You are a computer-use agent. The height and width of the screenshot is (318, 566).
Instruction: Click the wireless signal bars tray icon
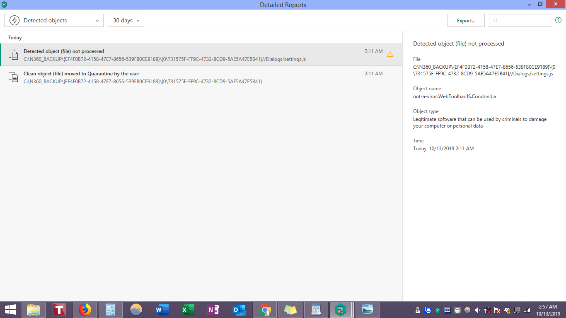point(527,310)
